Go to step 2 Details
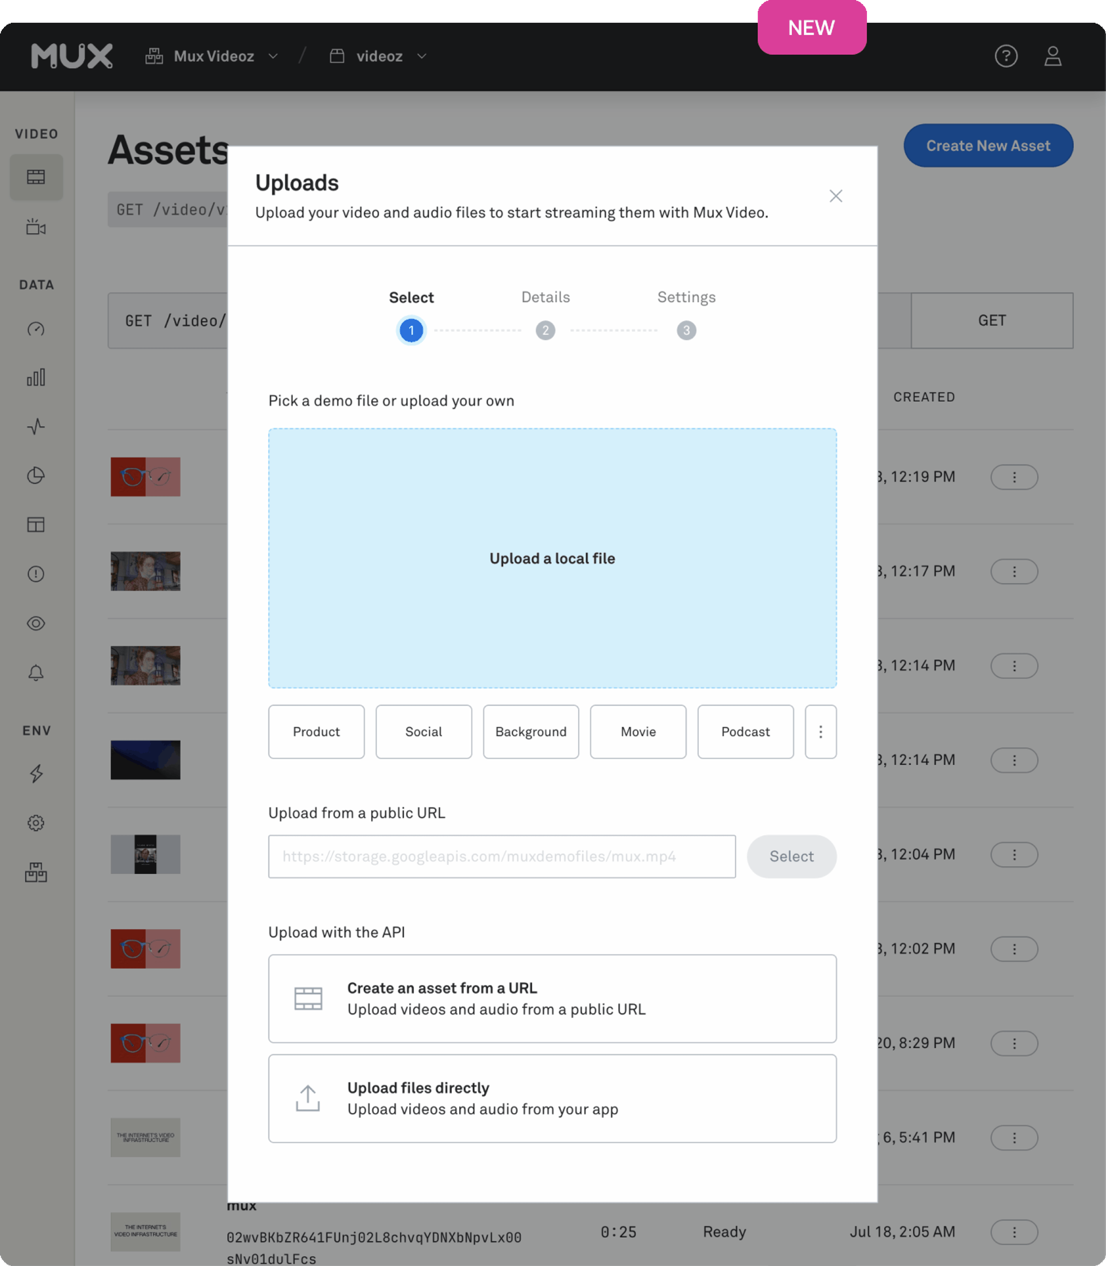The width and height of the screenshot is (1106, 1266). click(x=545, y=330)
